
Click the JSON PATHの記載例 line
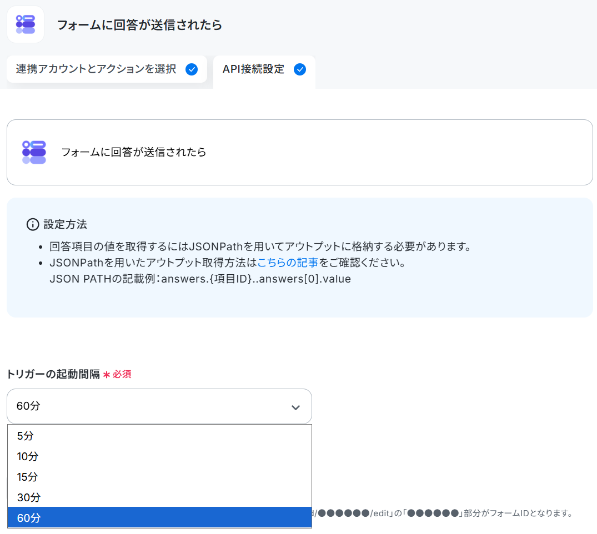[200, 279]
